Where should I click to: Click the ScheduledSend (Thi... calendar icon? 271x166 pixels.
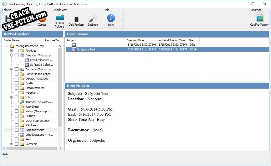[22, 135]
